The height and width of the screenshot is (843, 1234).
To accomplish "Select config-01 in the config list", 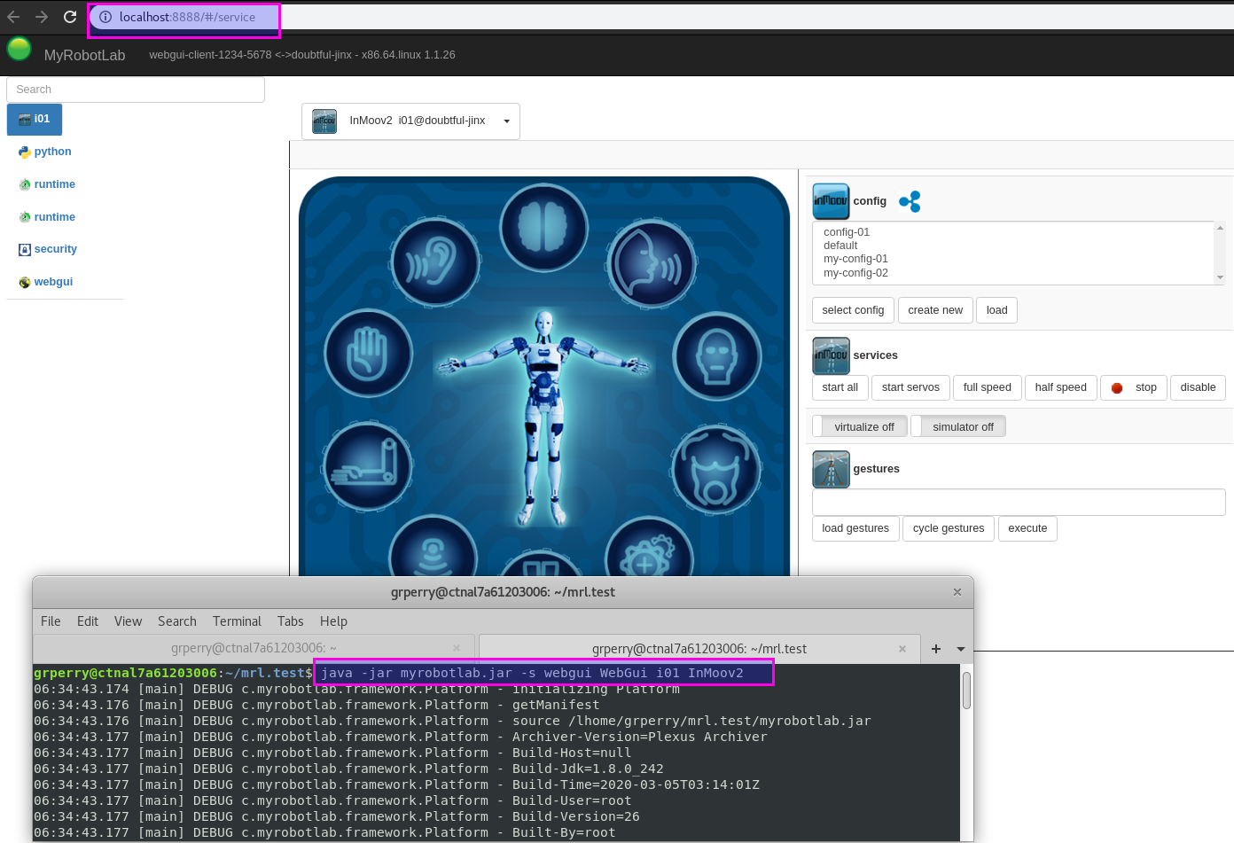I will point(847,232).
